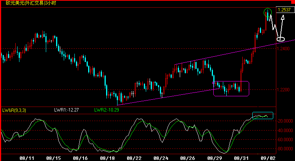Select the 08/16 date label
The image size is (295, 161).
[81, 158]
